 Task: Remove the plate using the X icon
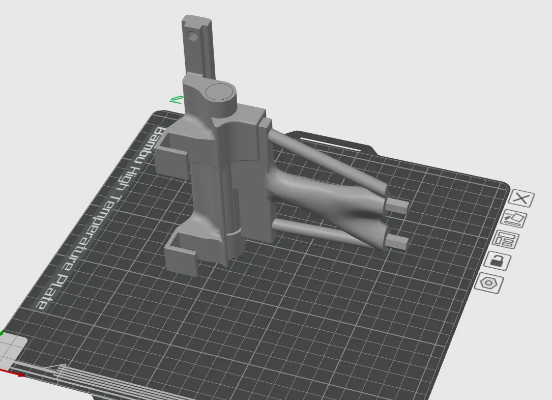(521, 198)
